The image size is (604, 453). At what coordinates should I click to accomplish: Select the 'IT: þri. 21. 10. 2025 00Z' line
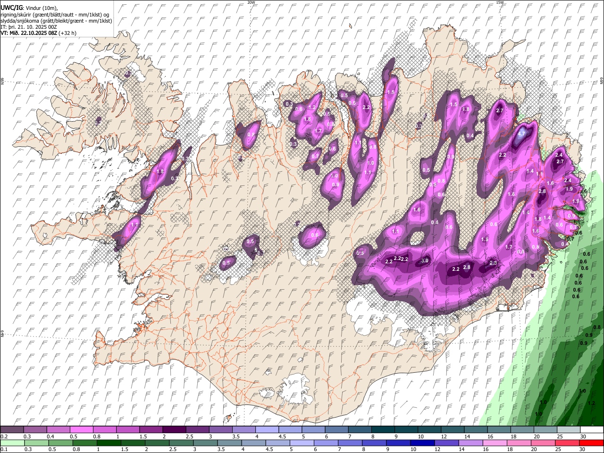coord(29,27)
